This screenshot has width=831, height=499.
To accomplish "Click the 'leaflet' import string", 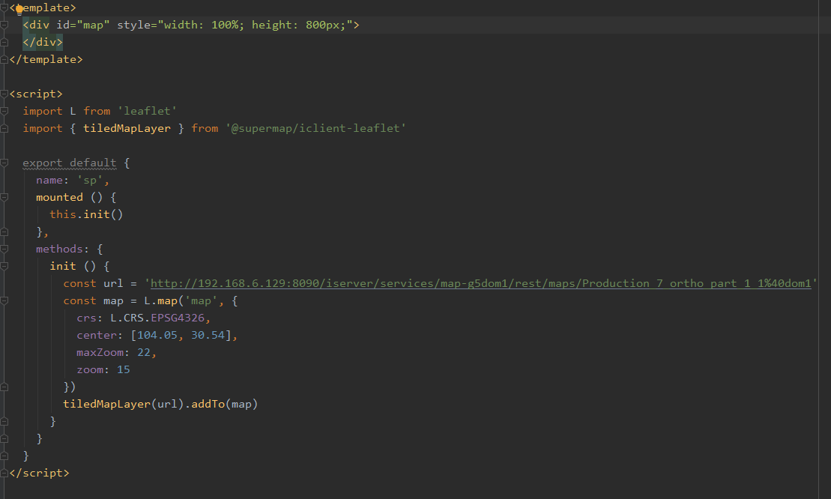I will [x=147, y=111].
